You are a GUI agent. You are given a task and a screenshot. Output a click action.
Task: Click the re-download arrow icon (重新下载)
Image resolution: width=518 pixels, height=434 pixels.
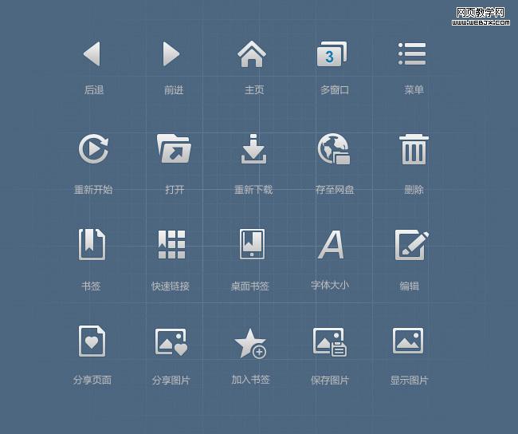pyautogui.click(x=253, y=149)
